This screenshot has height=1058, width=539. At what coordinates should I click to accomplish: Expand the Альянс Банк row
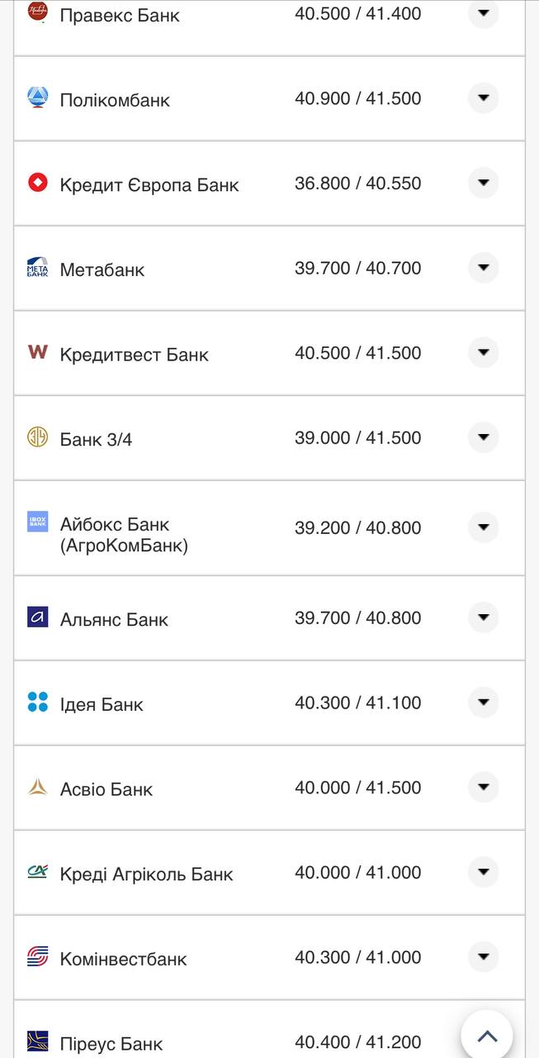click(484, 617)
